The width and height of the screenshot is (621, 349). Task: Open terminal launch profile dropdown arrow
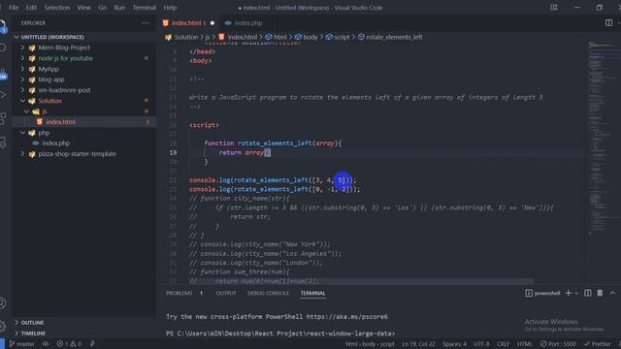[x=576, y=293]
